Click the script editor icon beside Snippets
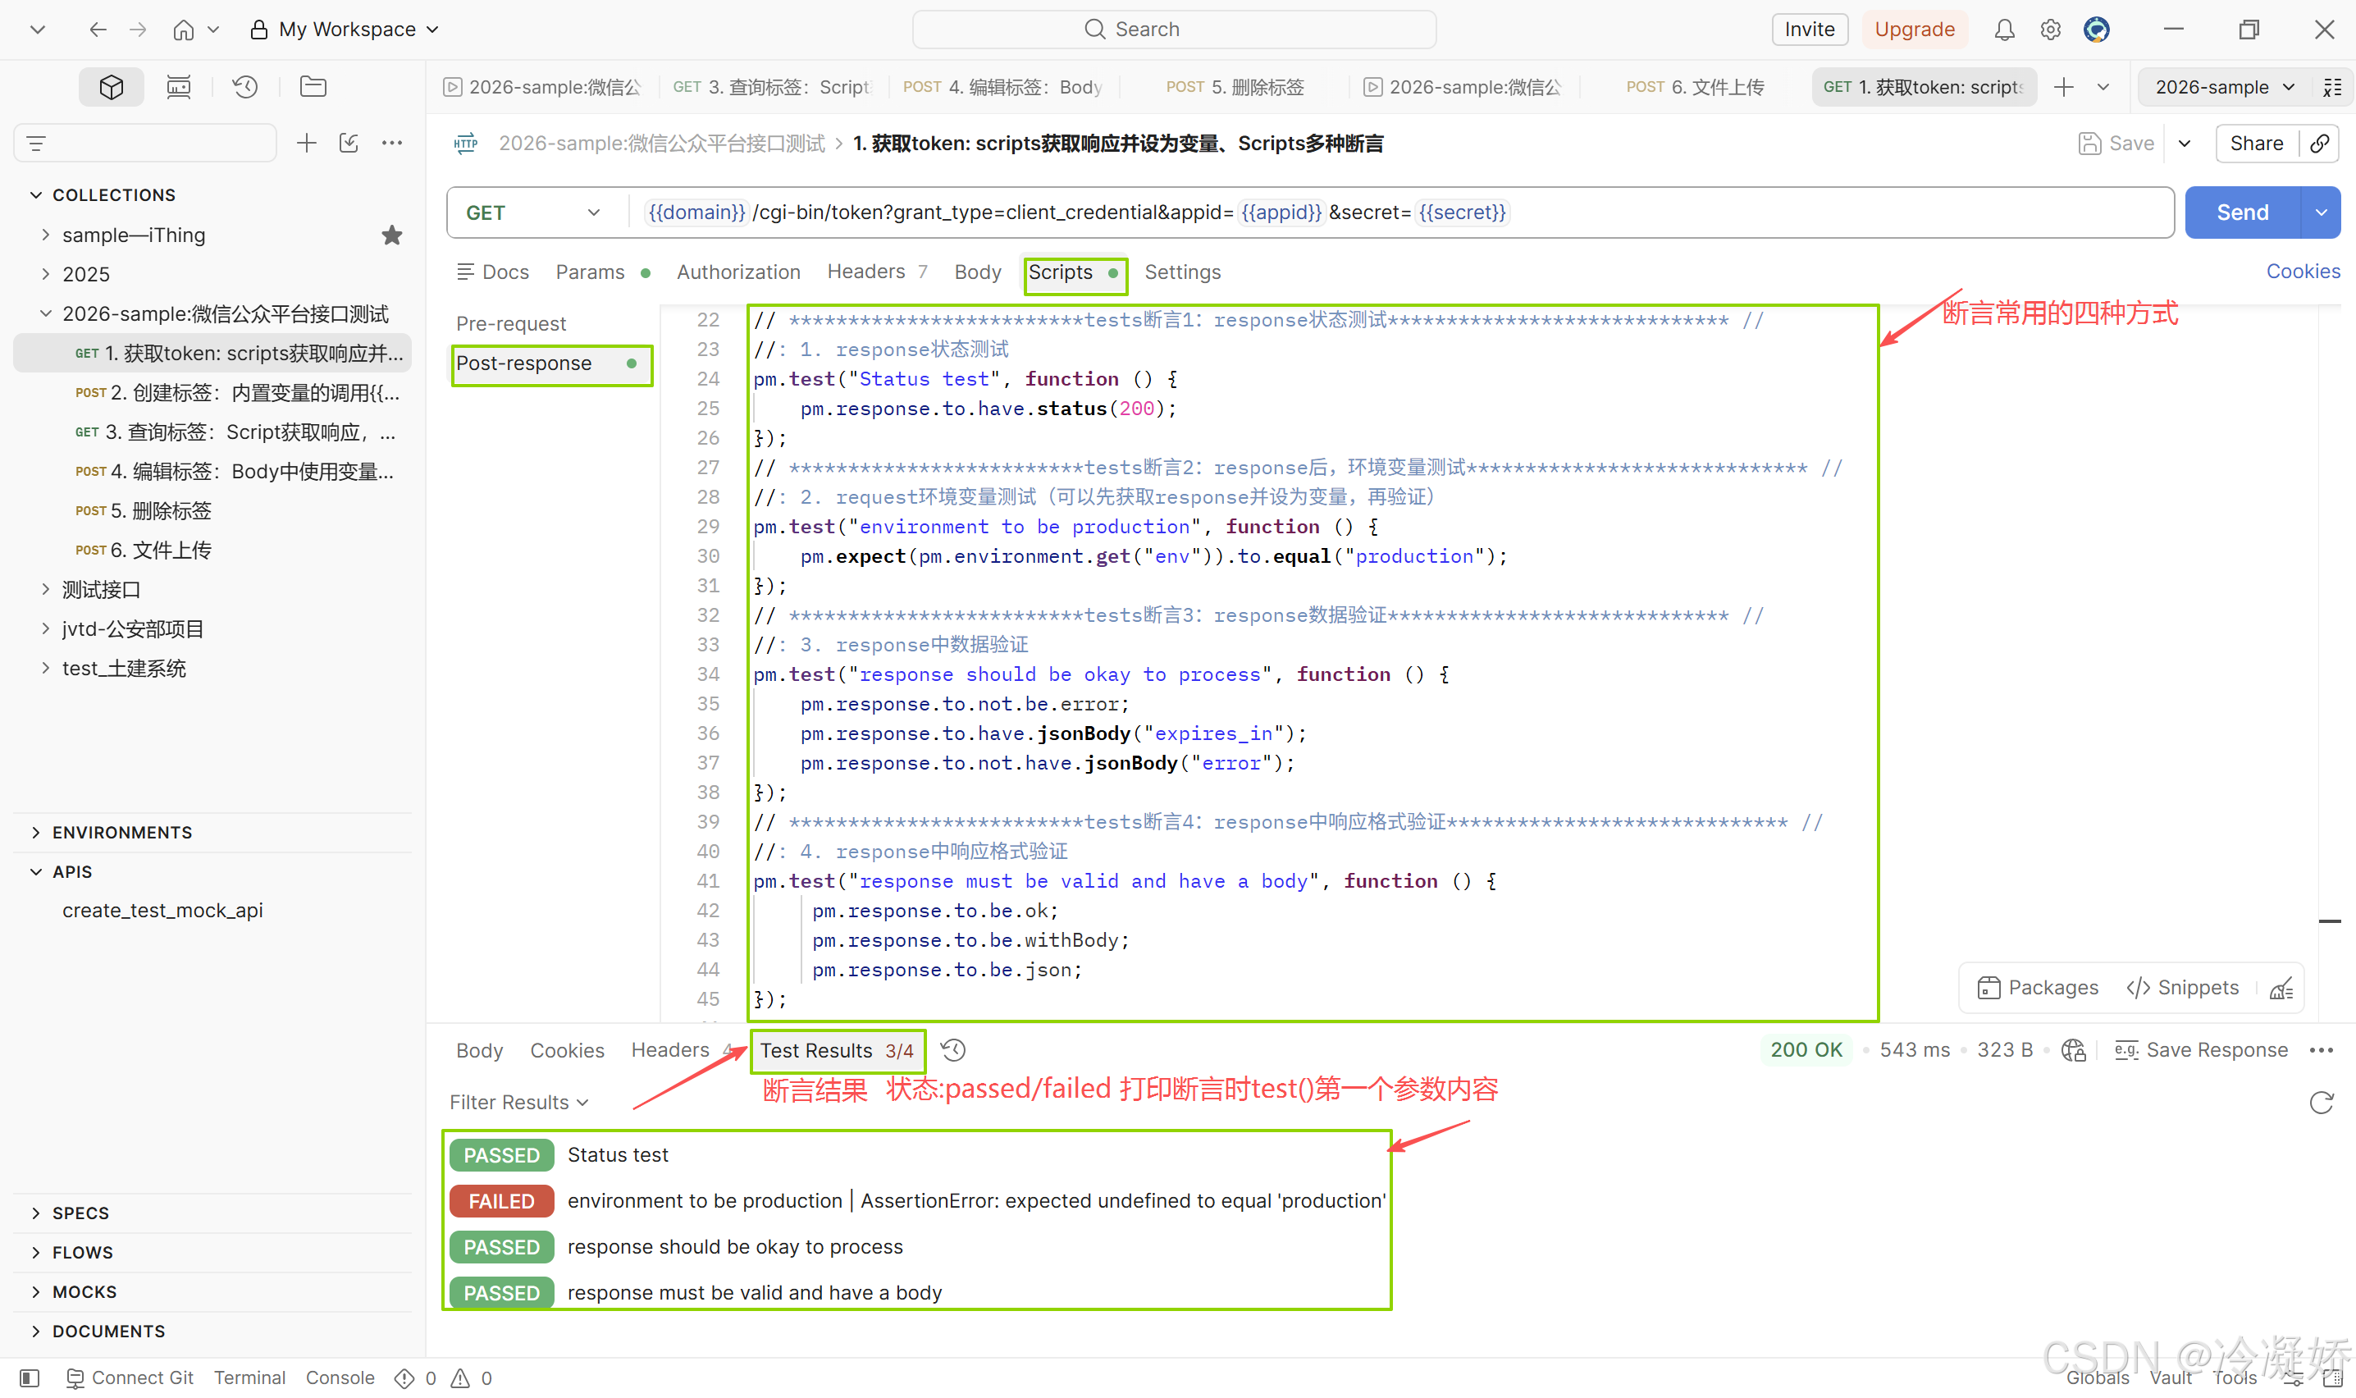2356x1398 pixels. click(2281, 987)
